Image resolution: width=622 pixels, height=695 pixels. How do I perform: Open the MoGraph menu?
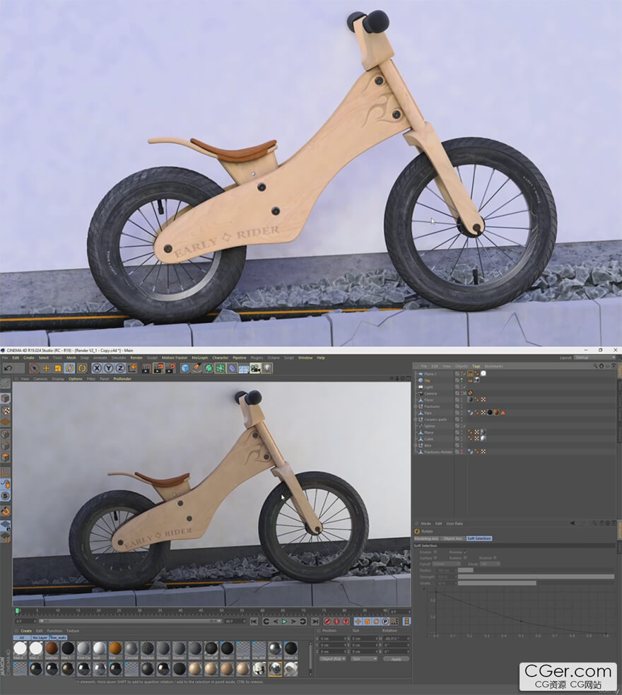(200, 358)
